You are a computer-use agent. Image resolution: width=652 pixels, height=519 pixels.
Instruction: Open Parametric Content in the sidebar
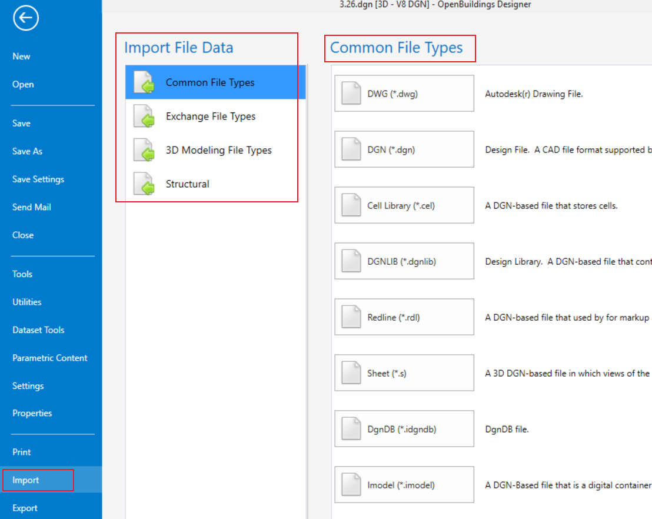(50, 358)
